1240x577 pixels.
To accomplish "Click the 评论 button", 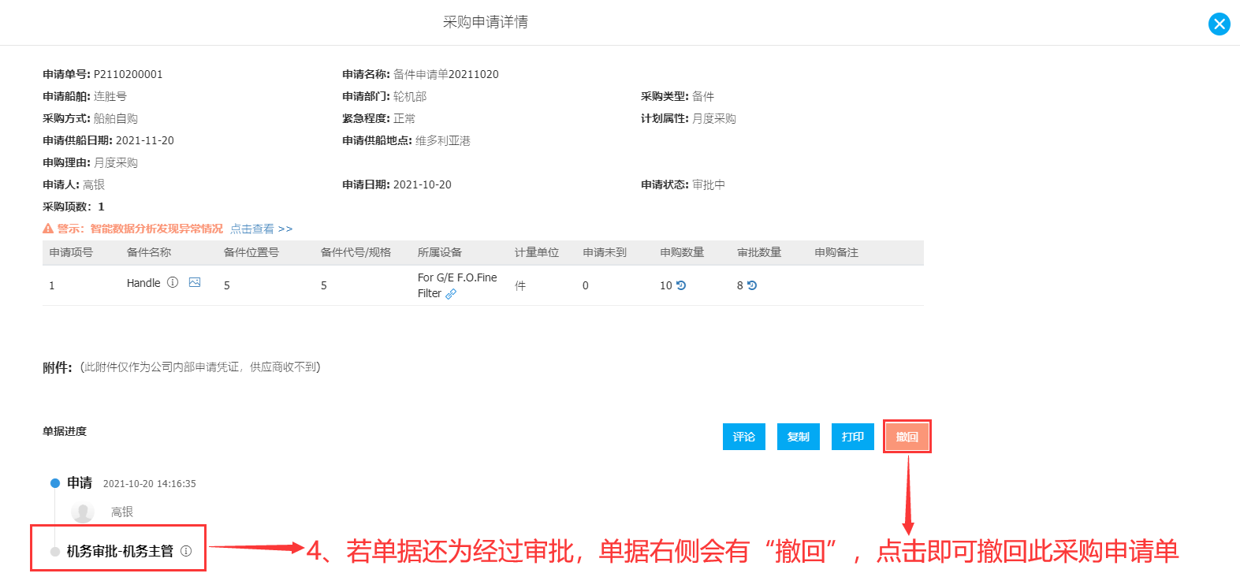I will click(744, 437).
